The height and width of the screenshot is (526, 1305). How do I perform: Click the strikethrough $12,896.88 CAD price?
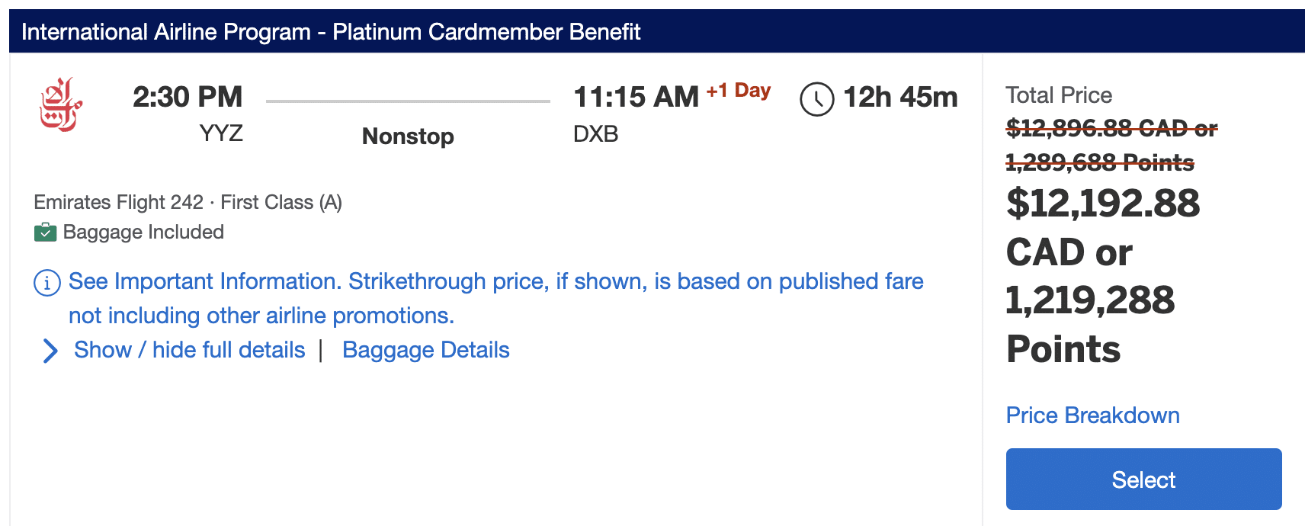[x=1111, y=128]
